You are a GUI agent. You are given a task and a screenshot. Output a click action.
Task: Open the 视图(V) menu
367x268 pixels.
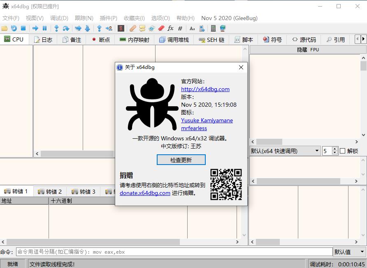(x=35, y=18)
